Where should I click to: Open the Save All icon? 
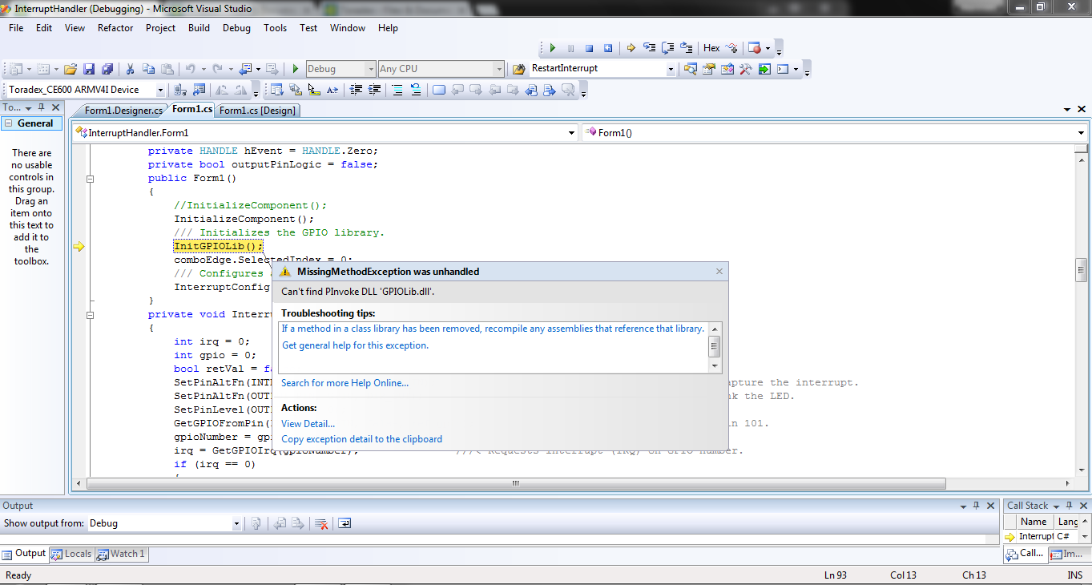pos(106,69)
